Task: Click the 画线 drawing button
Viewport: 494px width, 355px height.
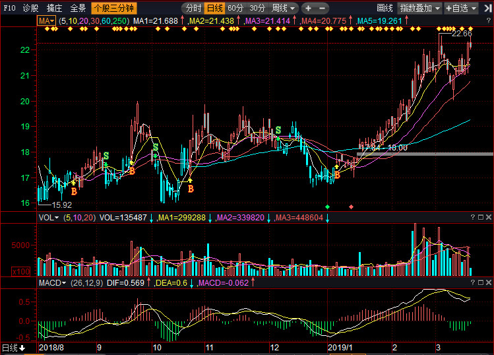Action: pos(385,8)
